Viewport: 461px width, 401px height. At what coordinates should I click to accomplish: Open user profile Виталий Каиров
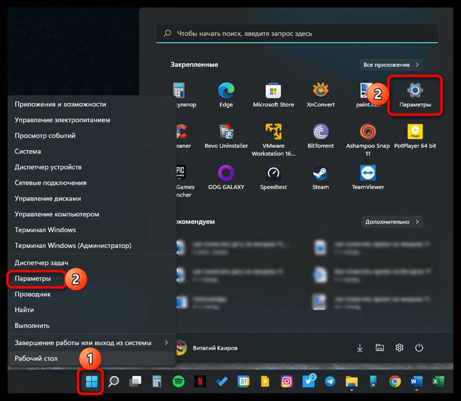coord(208,348)
